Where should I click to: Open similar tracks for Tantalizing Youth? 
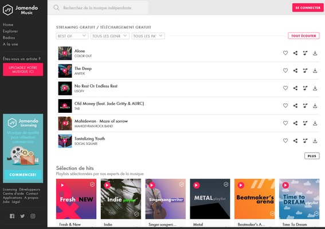point(305,141)
